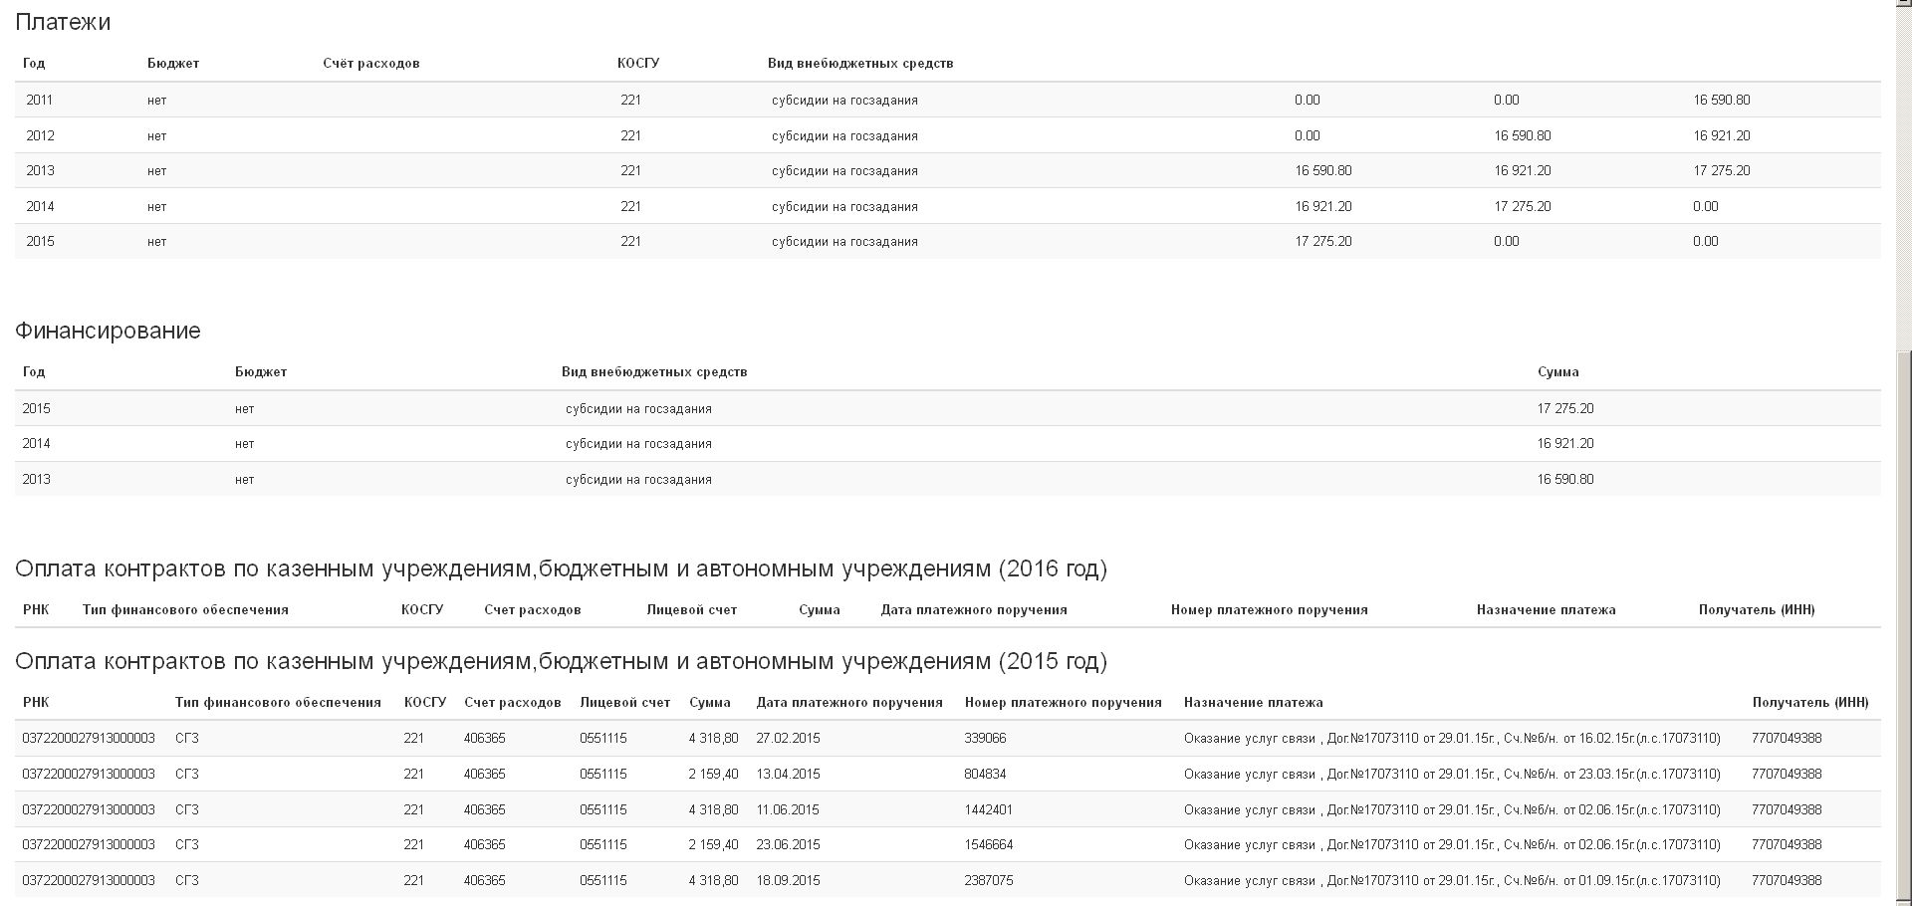
Task: Select year 2015 in the Финансирование table
Action: click(36, 408)
